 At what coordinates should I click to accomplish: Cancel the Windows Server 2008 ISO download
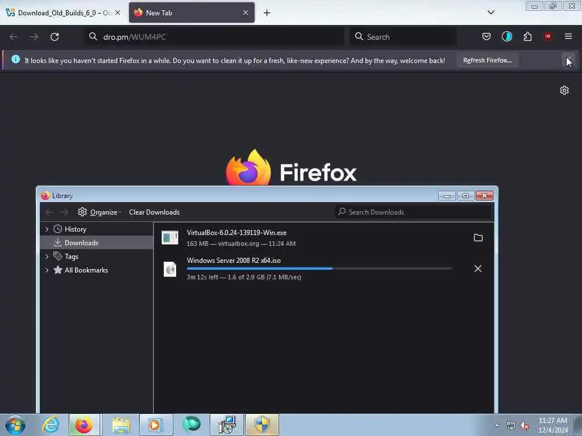point(477,269)
